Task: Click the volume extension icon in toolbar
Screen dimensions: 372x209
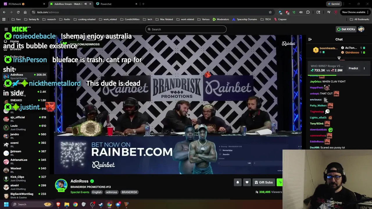Action: tap(301, 12)
